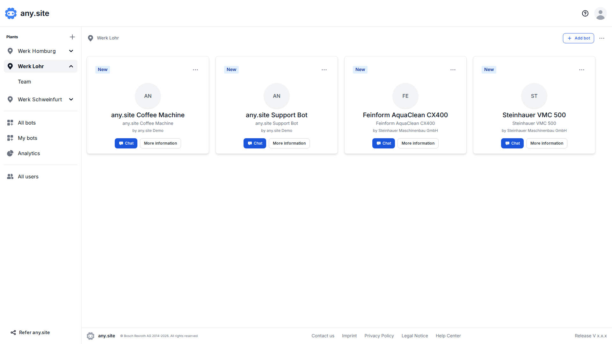Open My bots from the sidebar
Screen dimensions: 612x344
tap(27, 138)
